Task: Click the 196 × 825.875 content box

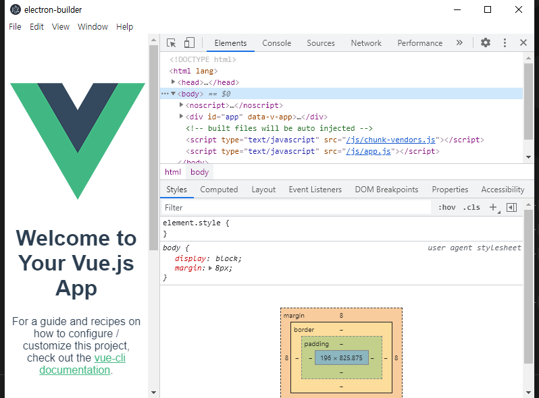Action: (341, 358)
